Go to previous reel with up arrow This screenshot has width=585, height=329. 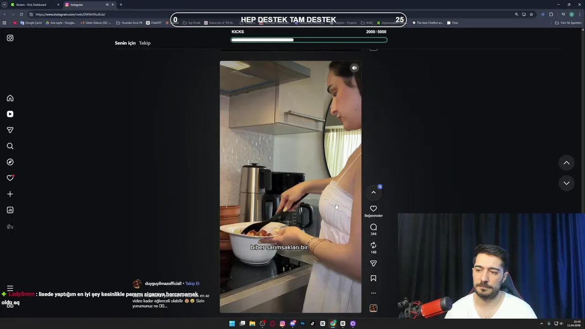(566, 163)
